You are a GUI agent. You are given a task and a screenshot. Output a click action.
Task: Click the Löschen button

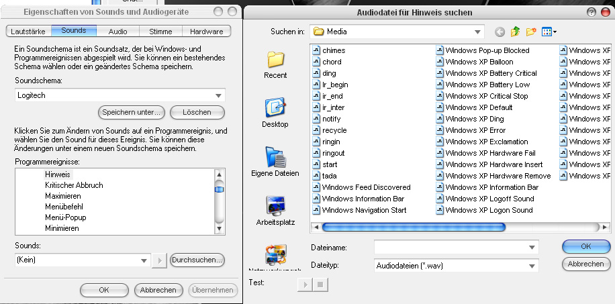point(197,112)
